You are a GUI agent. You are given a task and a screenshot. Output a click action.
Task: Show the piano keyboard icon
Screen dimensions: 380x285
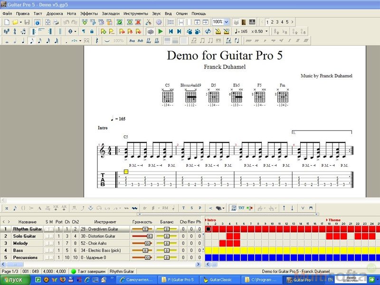point(252,22)
